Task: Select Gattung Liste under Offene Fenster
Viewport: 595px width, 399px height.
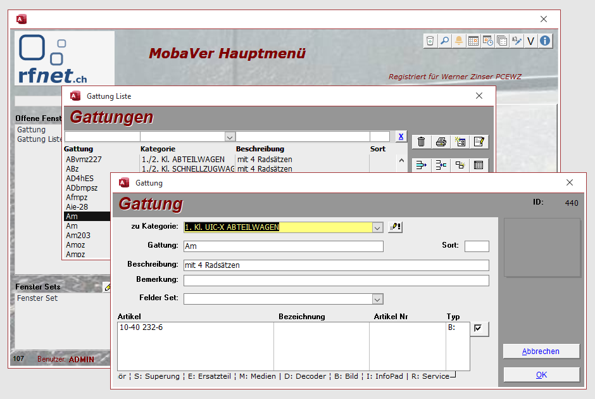Action: [39, 139]
